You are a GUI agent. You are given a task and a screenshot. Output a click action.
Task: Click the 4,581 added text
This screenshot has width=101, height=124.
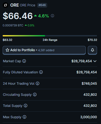[x=46, y=50]
